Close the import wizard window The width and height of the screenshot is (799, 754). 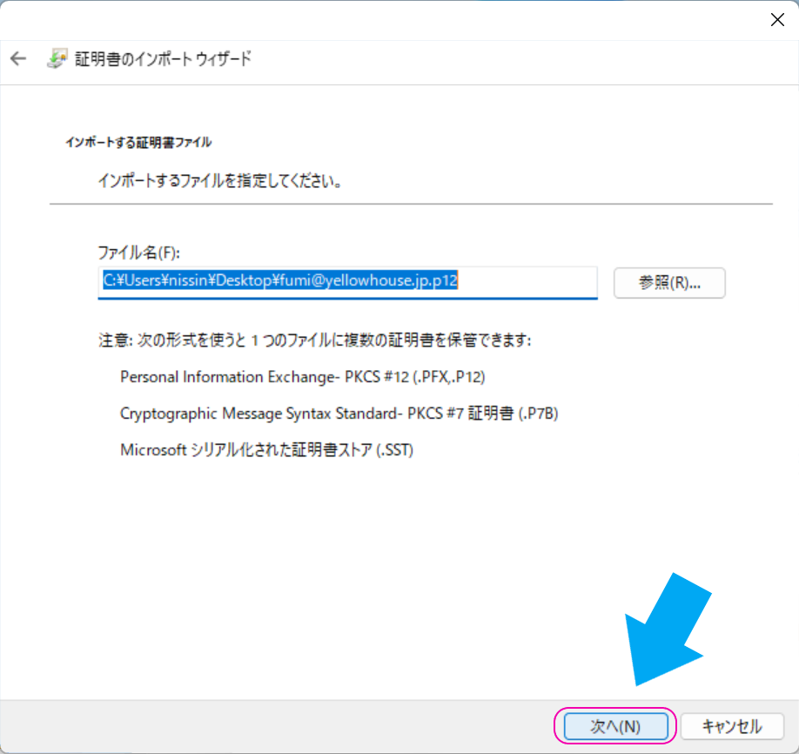click(x=777, y=20)
